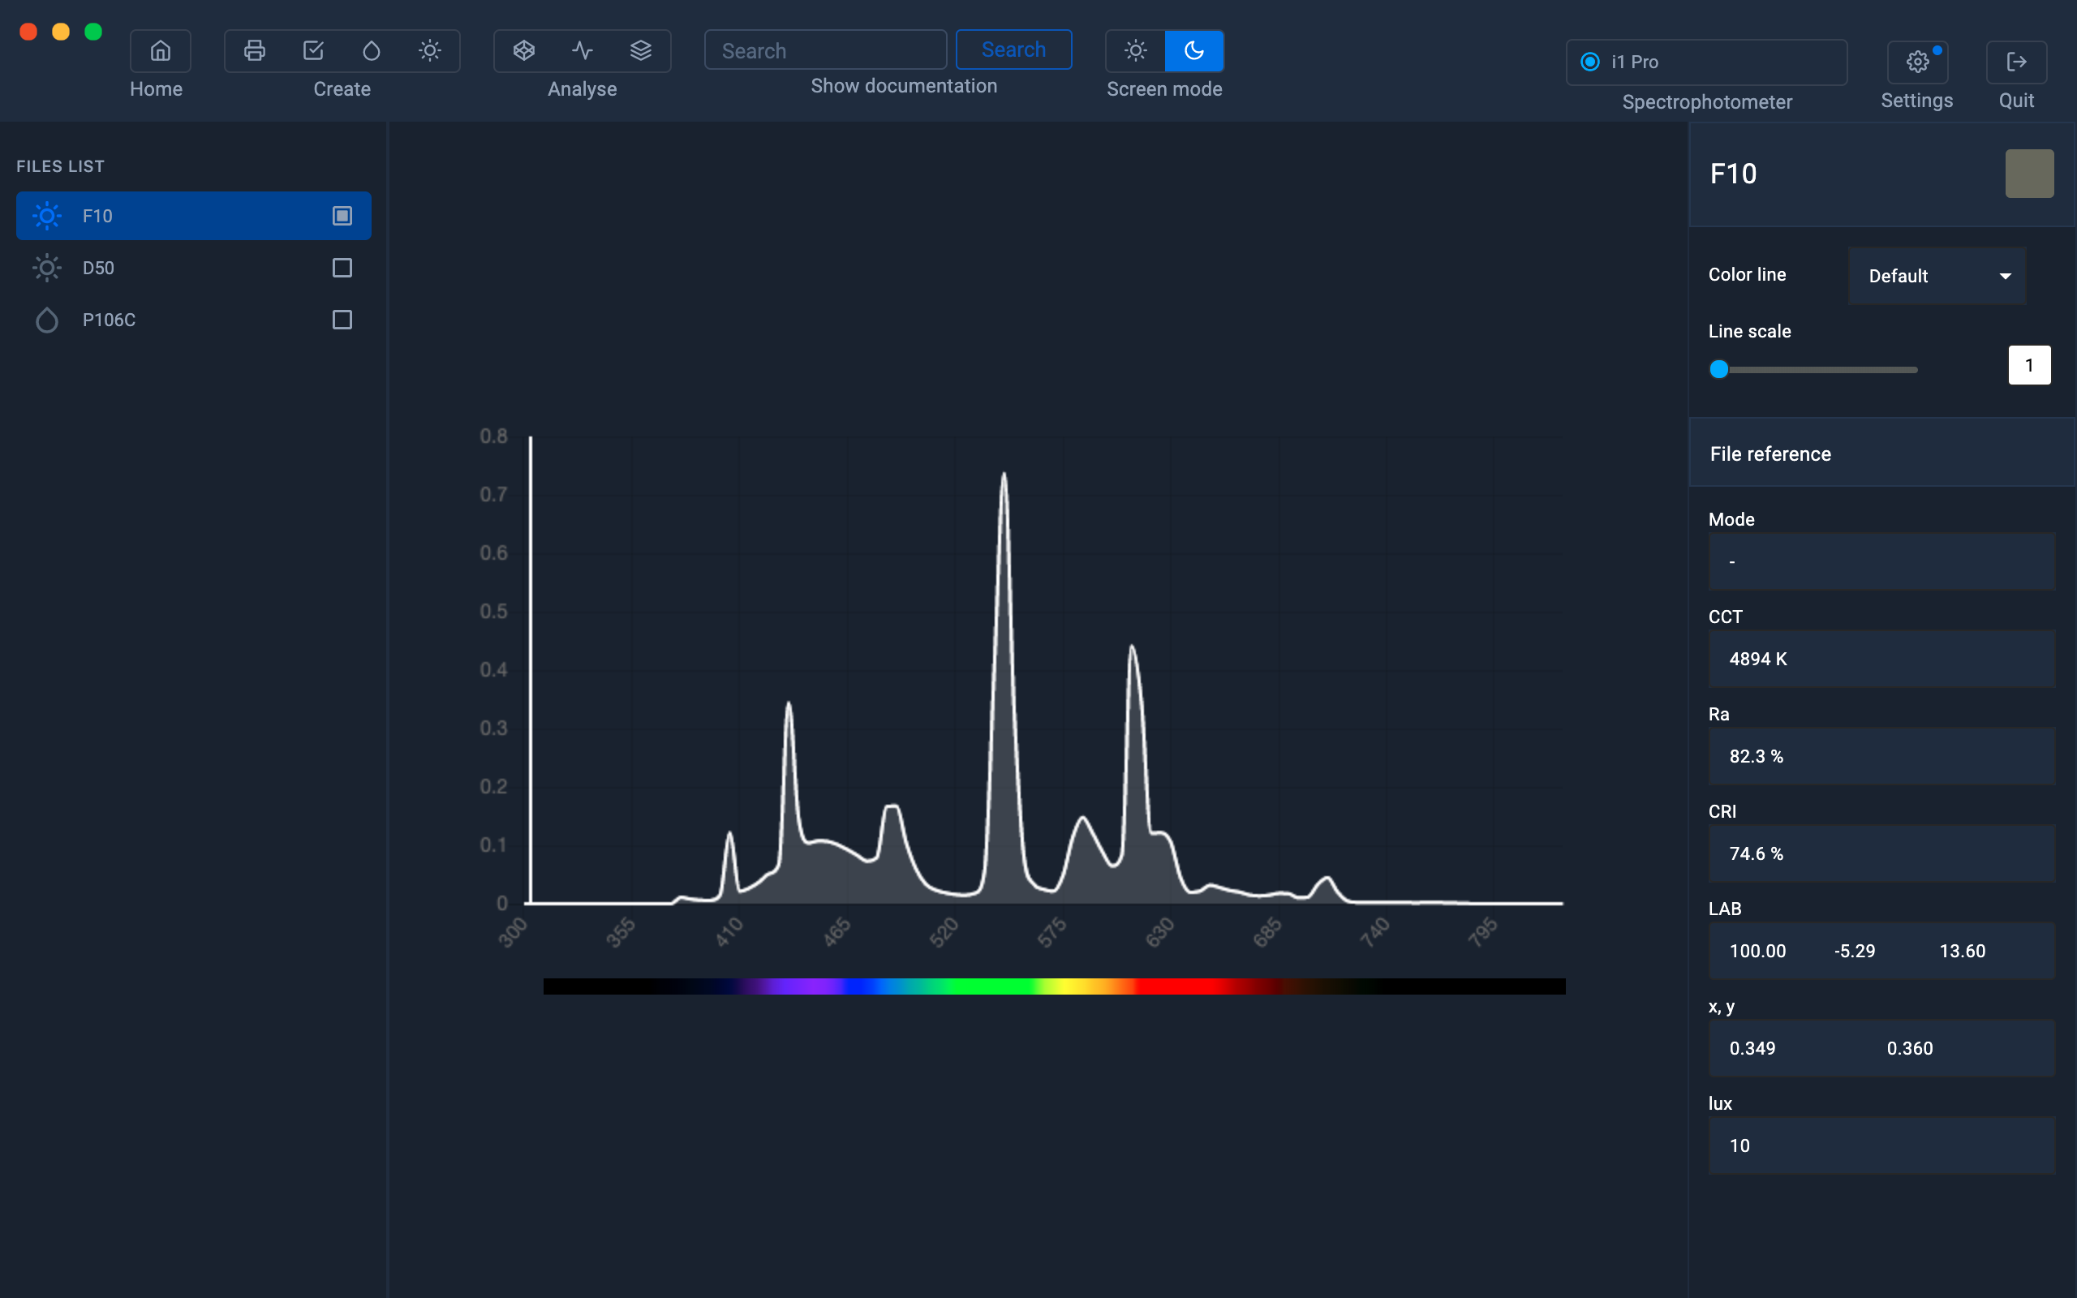Select P106C in the files list

(193, 320)
